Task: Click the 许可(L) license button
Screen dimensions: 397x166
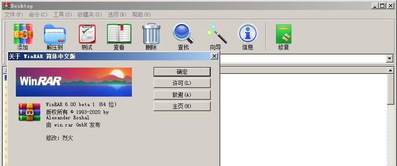Action: 182,83
